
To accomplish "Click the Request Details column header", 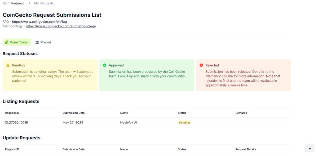I will (246, 149).
